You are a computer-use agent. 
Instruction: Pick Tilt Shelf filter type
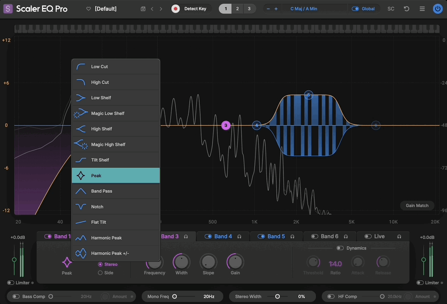(x=116, y=160)
